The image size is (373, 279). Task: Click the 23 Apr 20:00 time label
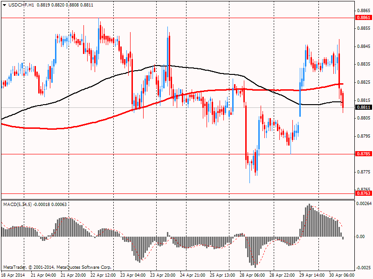[x=163, y=275]
